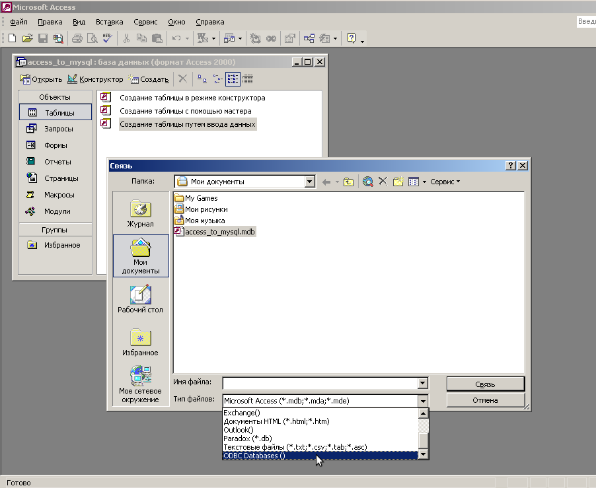Click the Cut scissors icon
The width and height of the screenshot is (596, 488).
click(127, 38)
